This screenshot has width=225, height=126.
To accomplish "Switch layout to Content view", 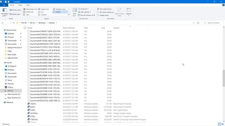I will click(x=42, y=15).
